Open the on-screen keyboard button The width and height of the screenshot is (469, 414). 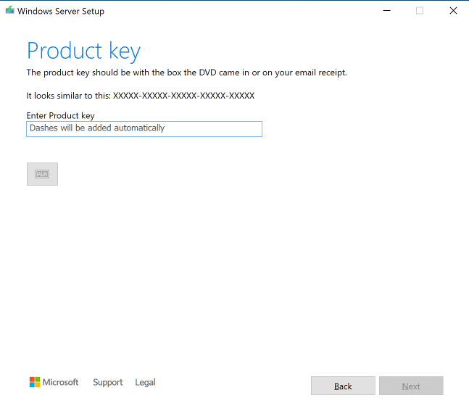coord(42,174)
